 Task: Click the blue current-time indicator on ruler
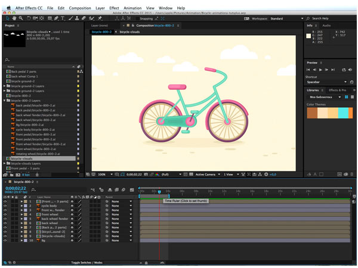[159, 192]
